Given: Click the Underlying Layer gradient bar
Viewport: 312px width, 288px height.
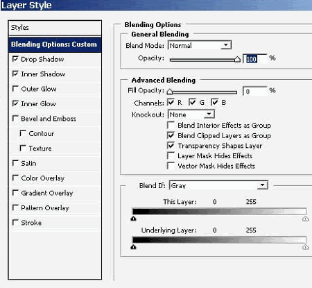Looking at the screenshot, I should click(x=219, y=239).
